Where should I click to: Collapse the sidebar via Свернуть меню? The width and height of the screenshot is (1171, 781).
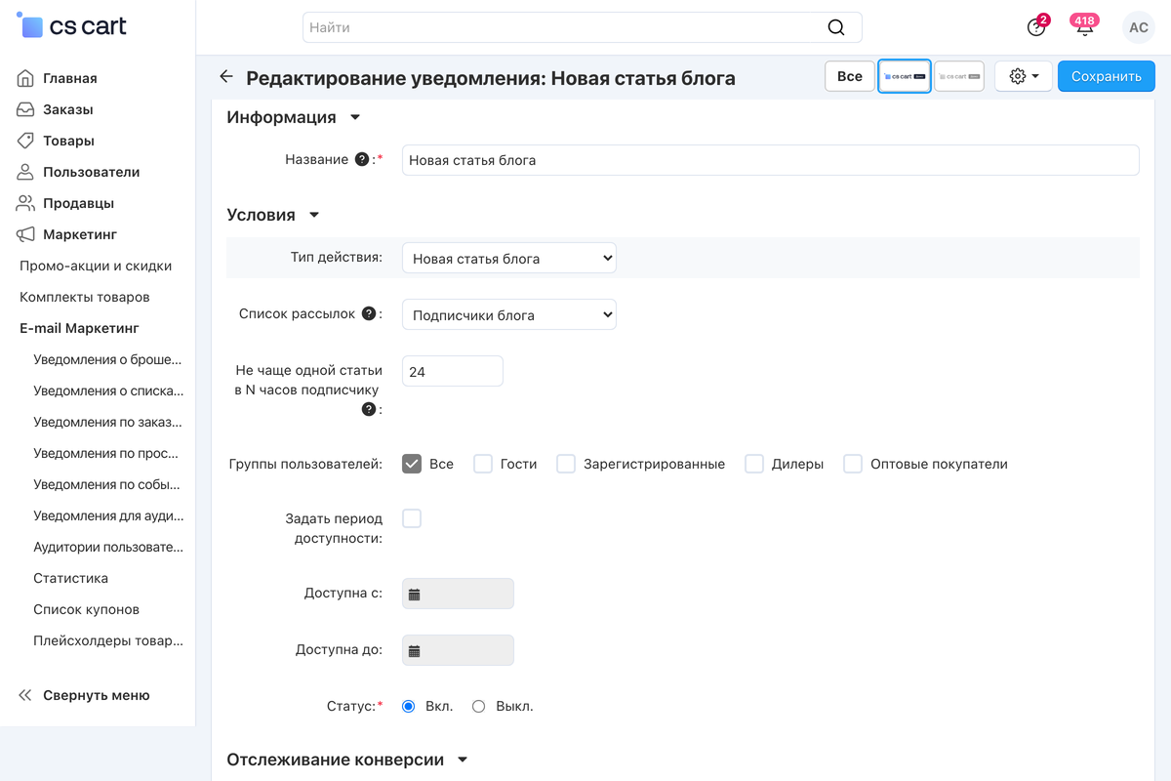tap(84, 695)
